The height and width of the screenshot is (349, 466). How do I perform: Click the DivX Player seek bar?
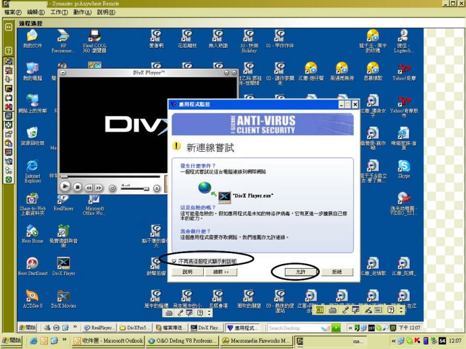[x=111, y=177]
